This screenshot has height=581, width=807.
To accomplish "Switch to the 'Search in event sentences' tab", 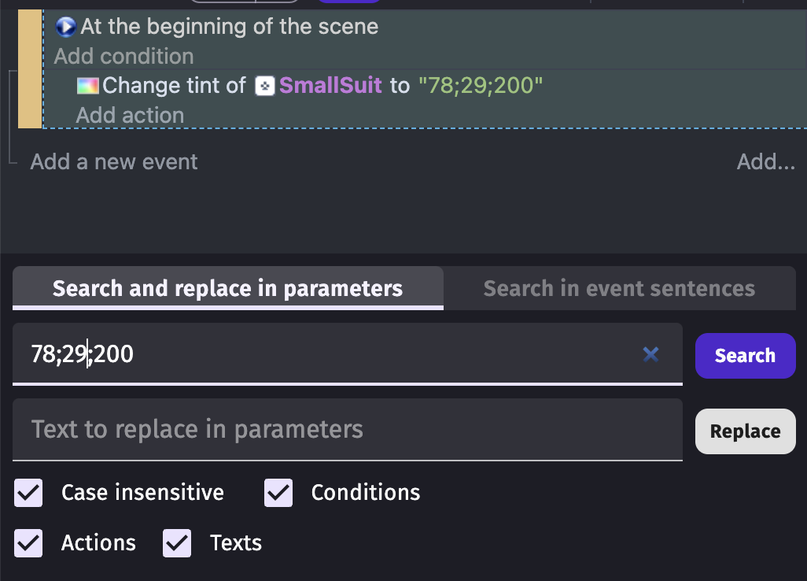I will (618, 288).
